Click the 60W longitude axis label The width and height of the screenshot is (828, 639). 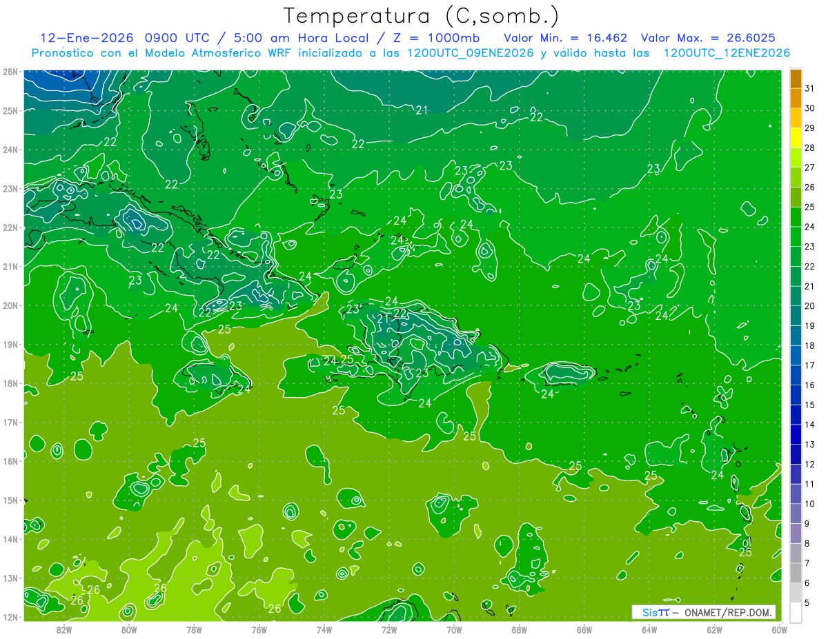780,629
